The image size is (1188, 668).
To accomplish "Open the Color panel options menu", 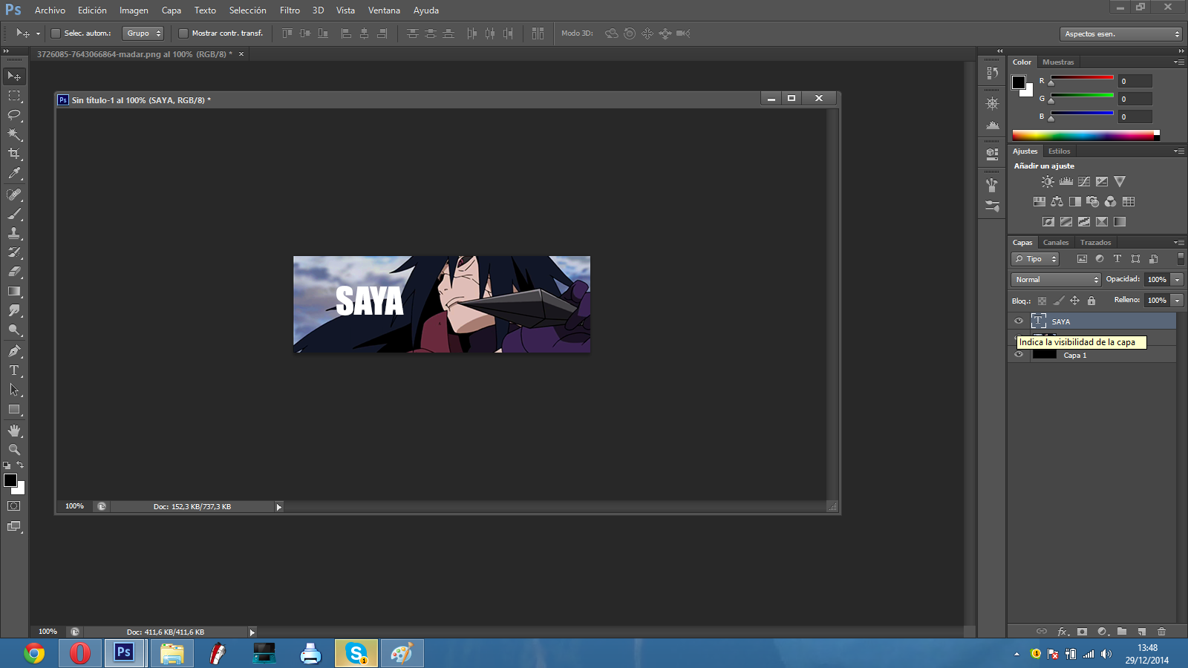I will [x=1179, y=62].
